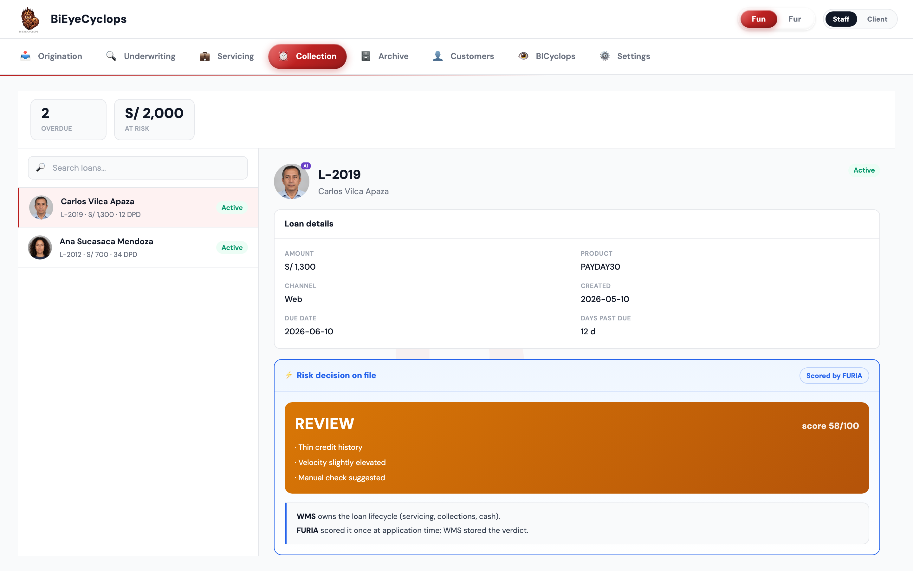
Task: Click the Active badge in Carlos's row
Action: 232,207
